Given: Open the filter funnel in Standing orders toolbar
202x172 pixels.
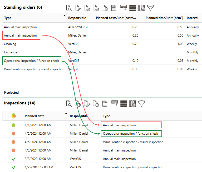Looking at the screenshot, I should pos(150,8).
